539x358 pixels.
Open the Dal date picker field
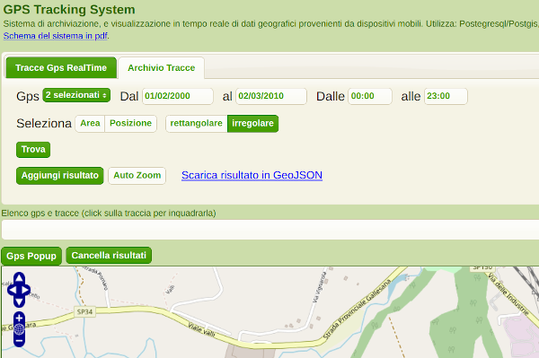(178, 96)
